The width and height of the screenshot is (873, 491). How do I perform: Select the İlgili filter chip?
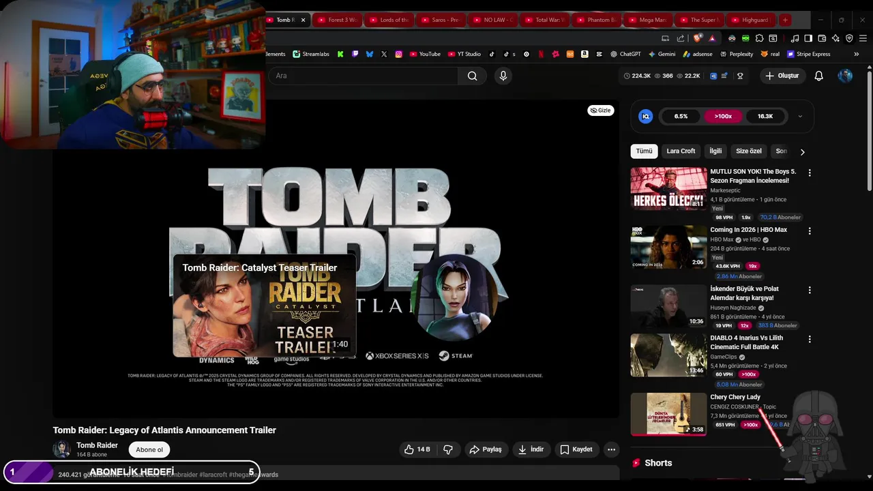[715, 151]
